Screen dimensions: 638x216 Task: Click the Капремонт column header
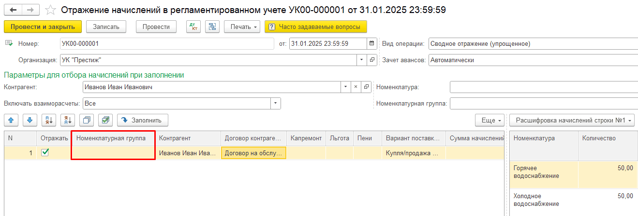coord(306,138)
